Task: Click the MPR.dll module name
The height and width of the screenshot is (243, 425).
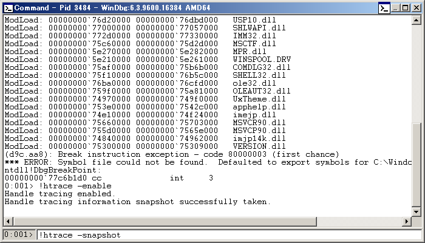Action: (250, 52)
